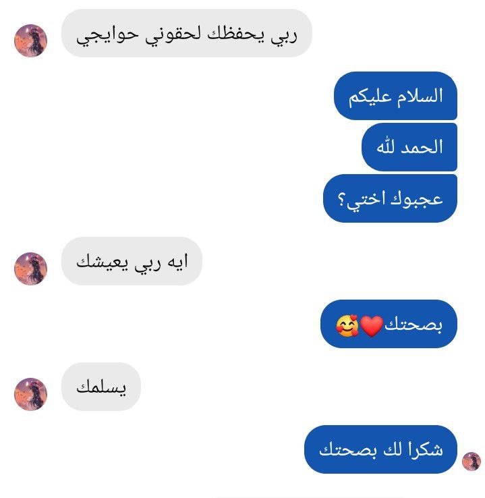The height and width of the screenshot is (498, 485).
Task: Select the 'السلام عليكم' sent message
Action: pyautogui.click(x=395, y=96)
